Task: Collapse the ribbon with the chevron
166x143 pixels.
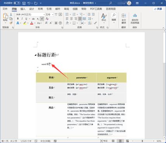Action: 163,28
